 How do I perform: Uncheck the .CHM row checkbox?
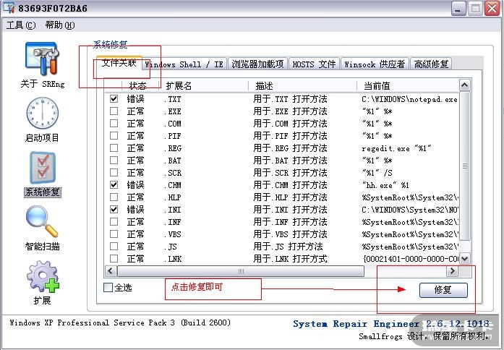click(114, 185)
